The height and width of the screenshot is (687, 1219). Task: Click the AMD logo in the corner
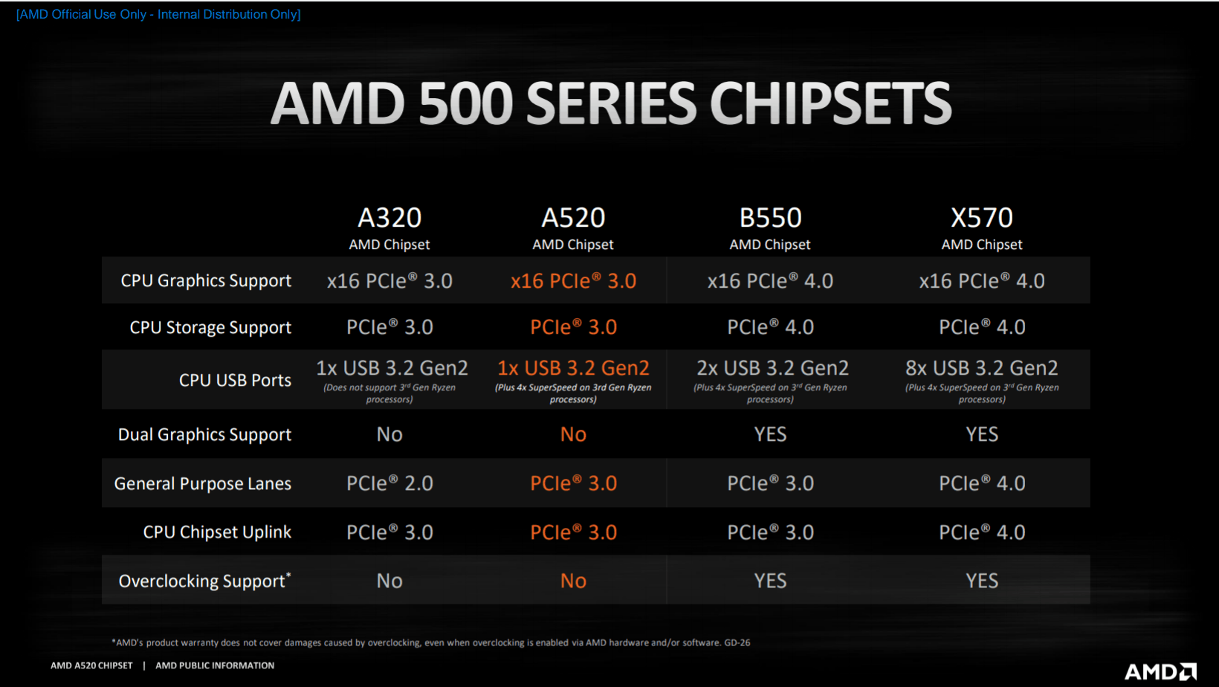click(x=1160, y=671)
